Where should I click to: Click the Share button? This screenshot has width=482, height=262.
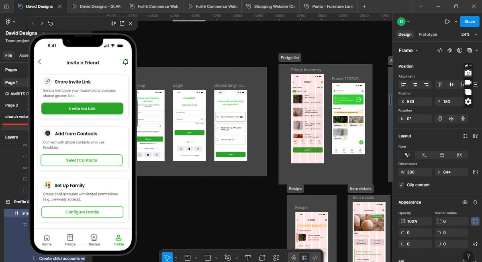pos(470,22)
